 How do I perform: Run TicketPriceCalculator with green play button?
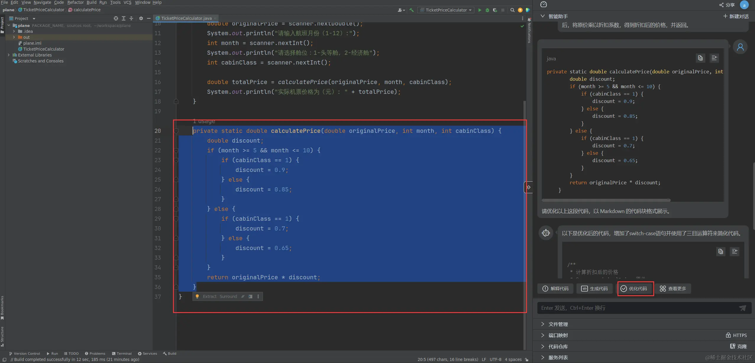(480, 10)
